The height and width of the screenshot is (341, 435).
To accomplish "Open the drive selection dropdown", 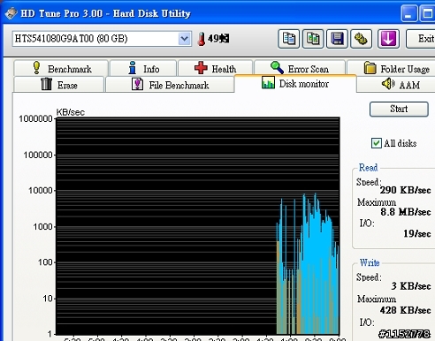I will (x=185, y=39).
